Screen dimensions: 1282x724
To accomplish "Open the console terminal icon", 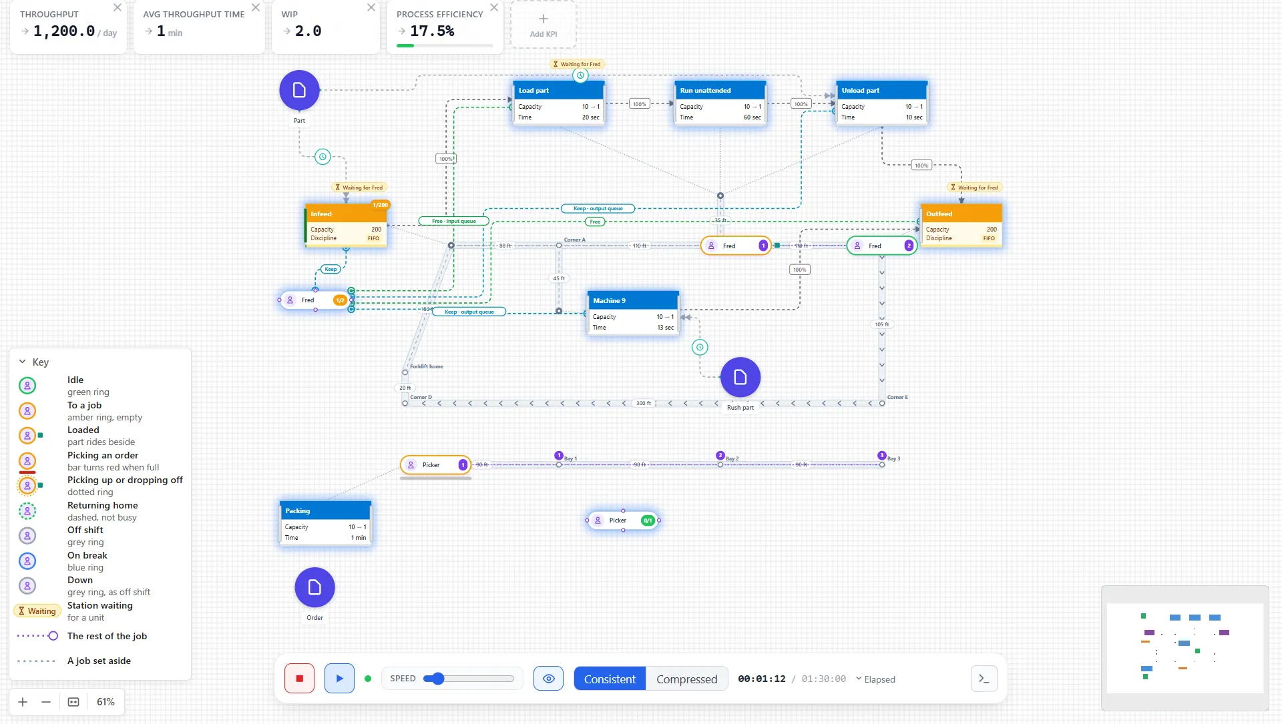I will (984, 679).
